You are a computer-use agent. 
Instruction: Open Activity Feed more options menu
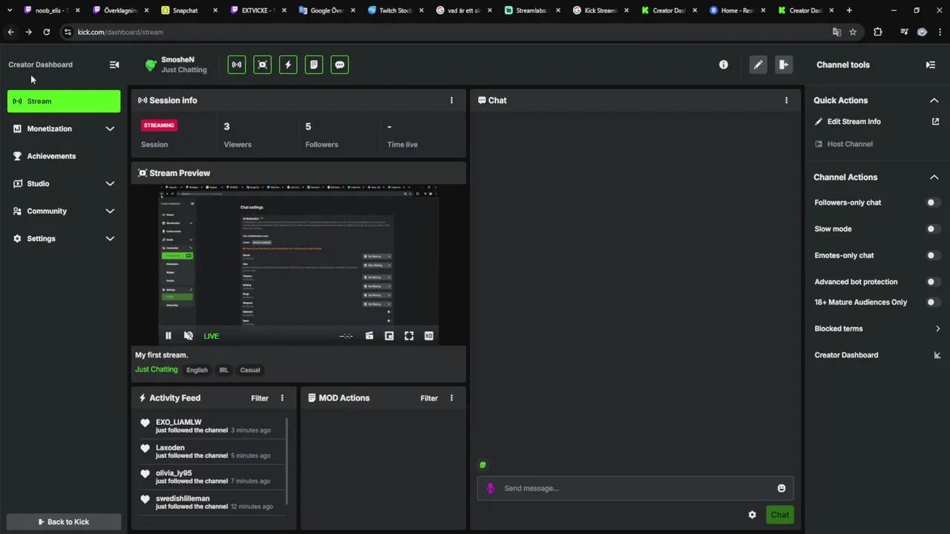pyautogui.click(x=282, y=398)
